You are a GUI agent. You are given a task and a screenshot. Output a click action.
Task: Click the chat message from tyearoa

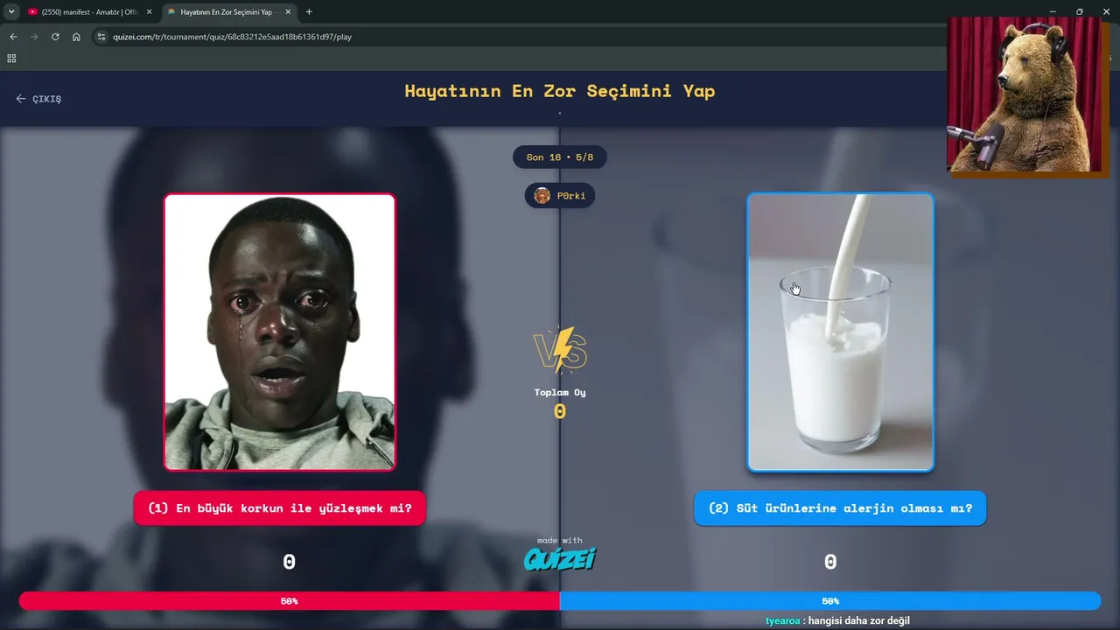pyautogui.click(x=837, y=621)
